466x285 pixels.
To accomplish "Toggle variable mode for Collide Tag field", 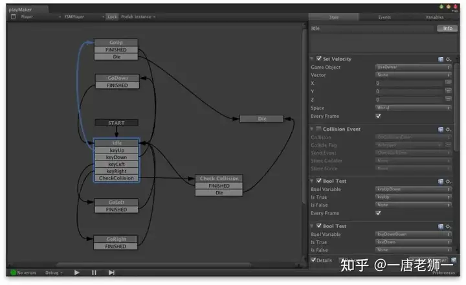I will click(448, 145).
